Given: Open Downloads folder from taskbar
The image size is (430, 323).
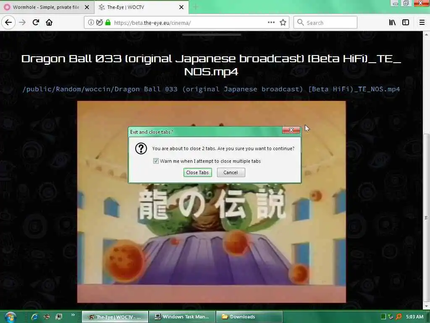Looking at the screenshot, I should click(x=249, y=317).
